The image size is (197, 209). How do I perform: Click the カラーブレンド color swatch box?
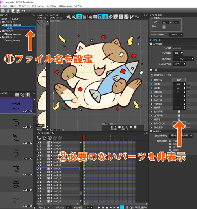(179, 123)
